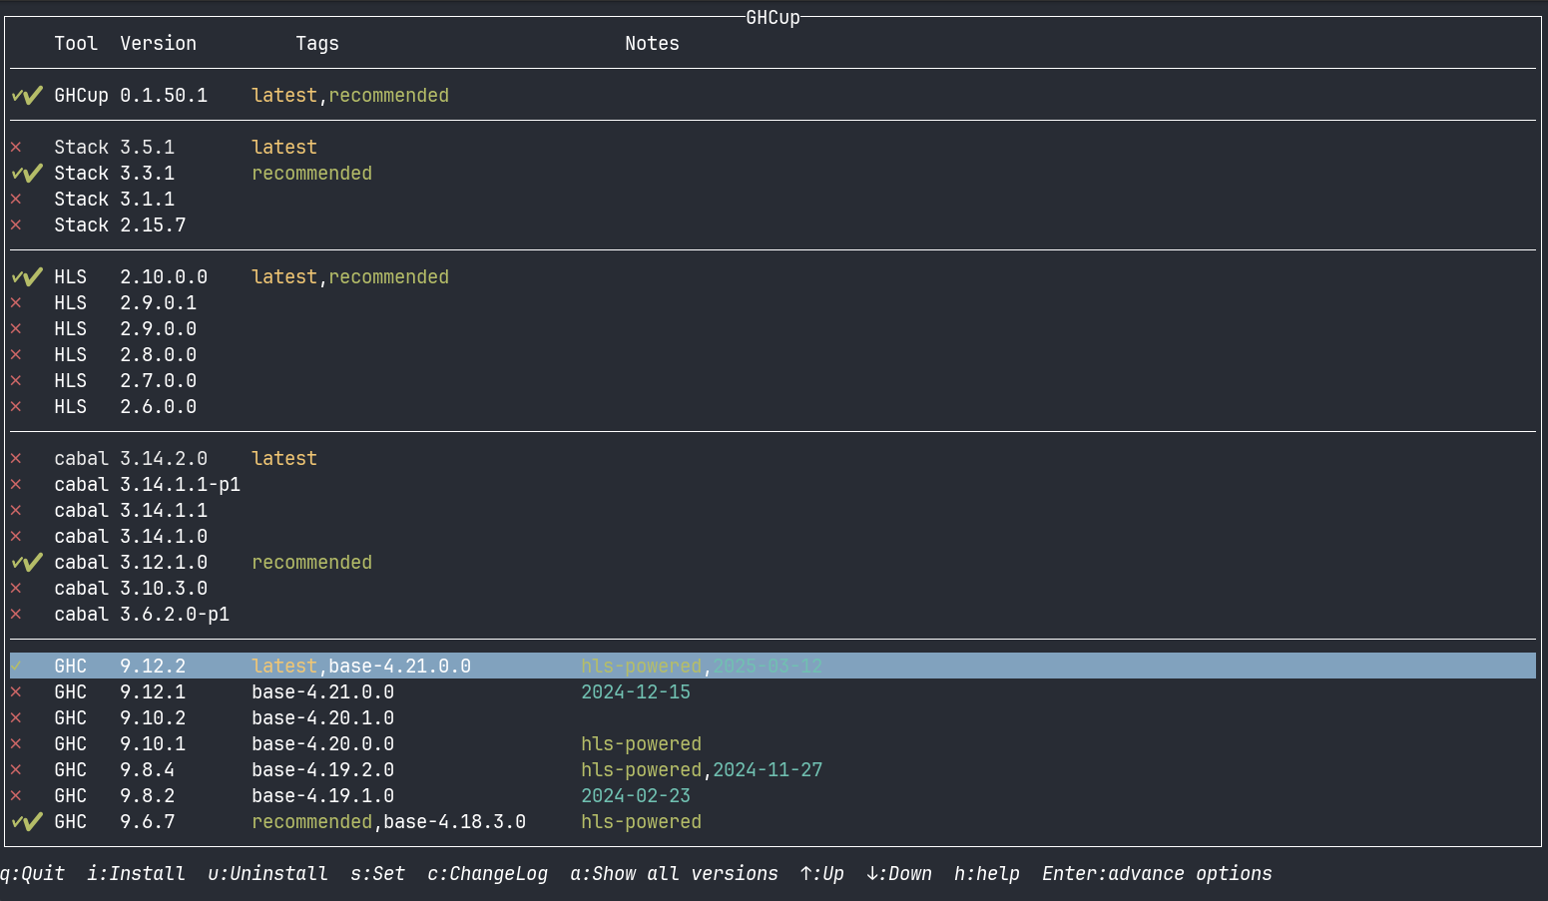Click the 2024-02-23 release date note

point(636,796)
